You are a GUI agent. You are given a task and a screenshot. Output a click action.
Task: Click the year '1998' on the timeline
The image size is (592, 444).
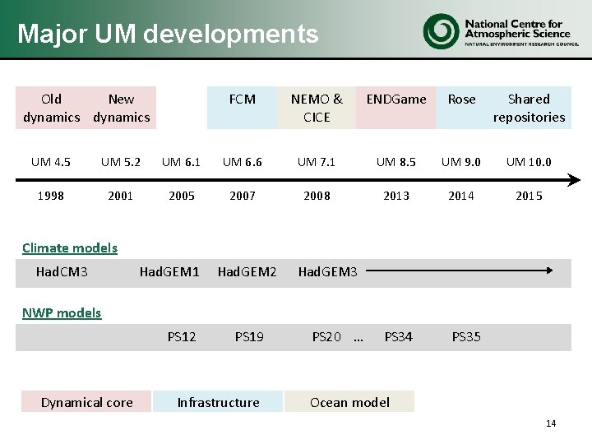(x=51, y=196)
